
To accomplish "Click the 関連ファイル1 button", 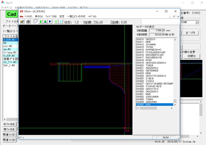I will point(9,134).
